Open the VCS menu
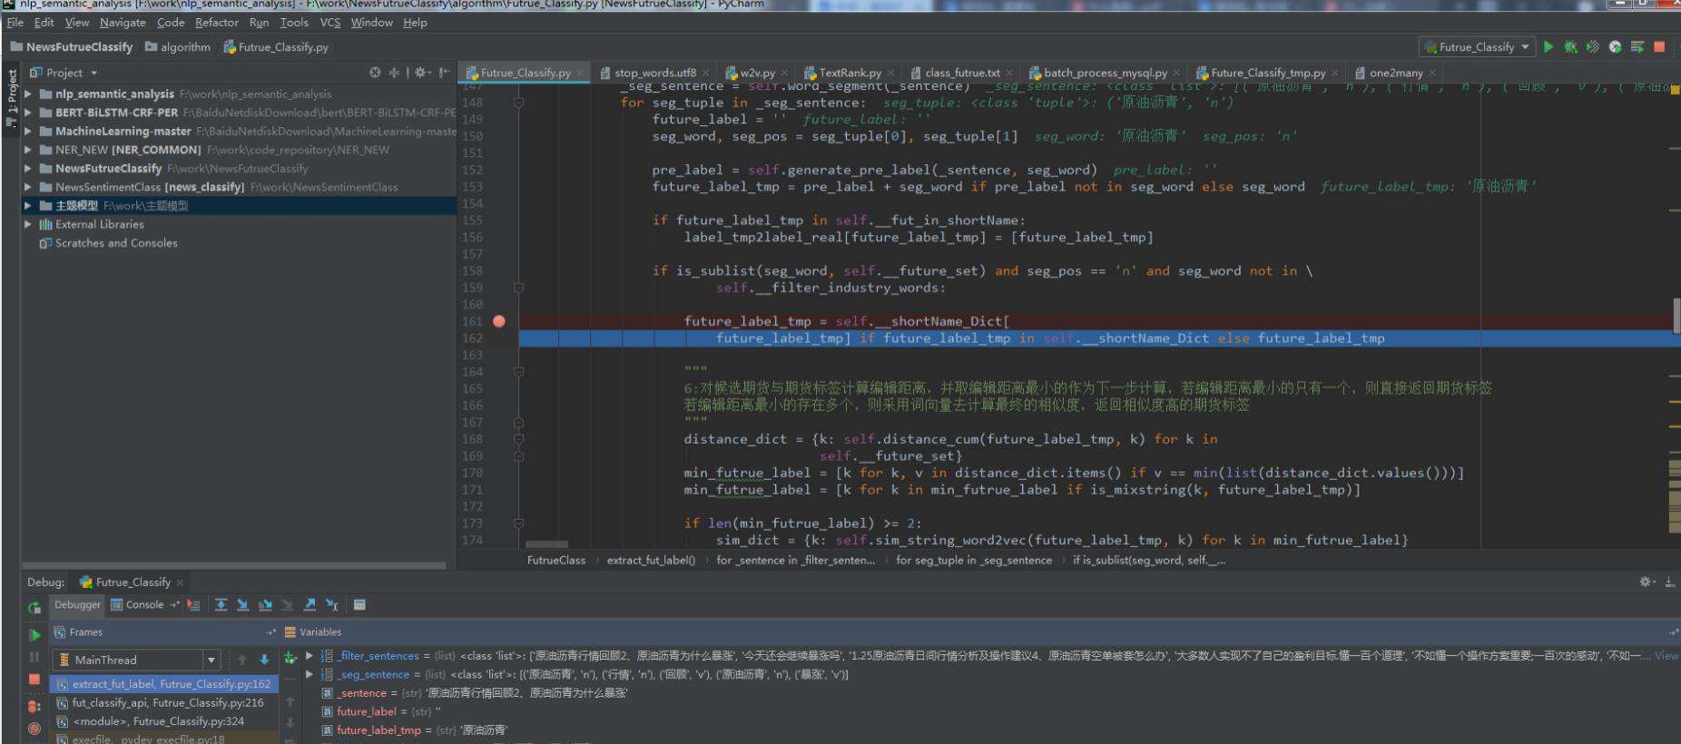 [x=330, y=22]
